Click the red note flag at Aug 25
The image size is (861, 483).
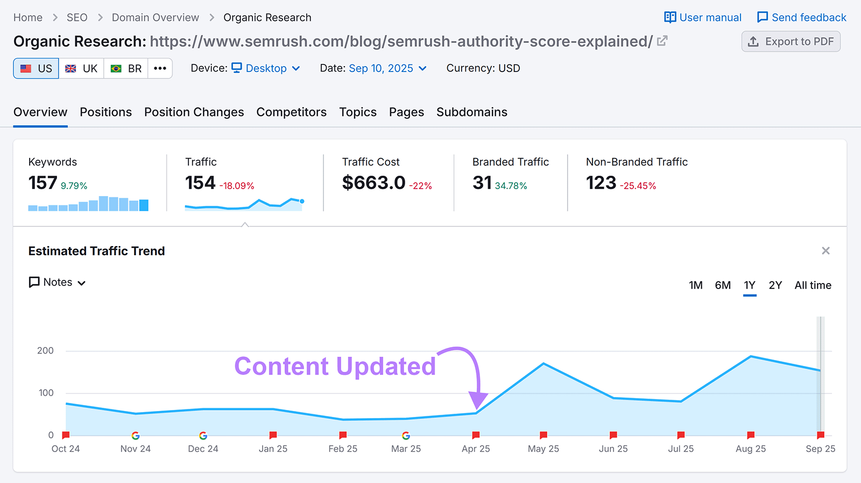click(751, 435)
